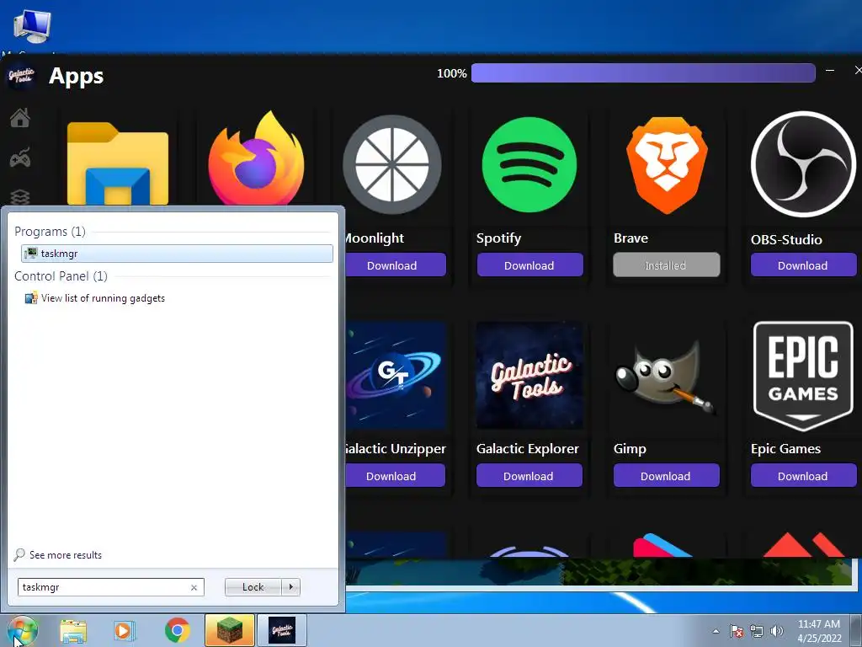The image size is (862, 647).
Task: Click the Brave app name label
Action: pos(631,238)
